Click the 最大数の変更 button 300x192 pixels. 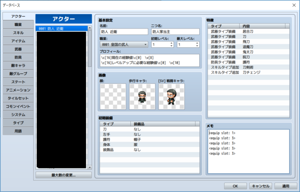(64, 175)
